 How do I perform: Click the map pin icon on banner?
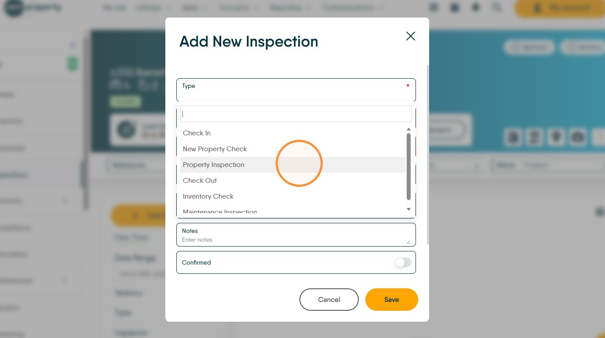(x=556, y=137)
